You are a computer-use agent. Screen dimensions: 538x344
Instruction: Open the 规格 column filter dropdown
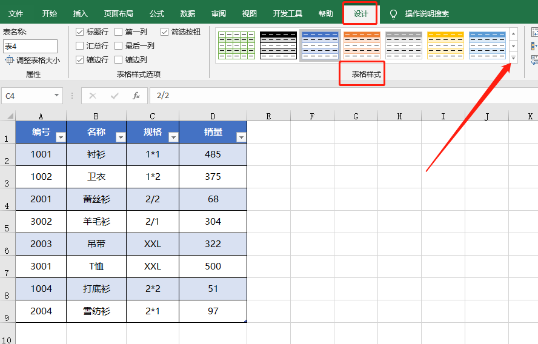(174, 137)
